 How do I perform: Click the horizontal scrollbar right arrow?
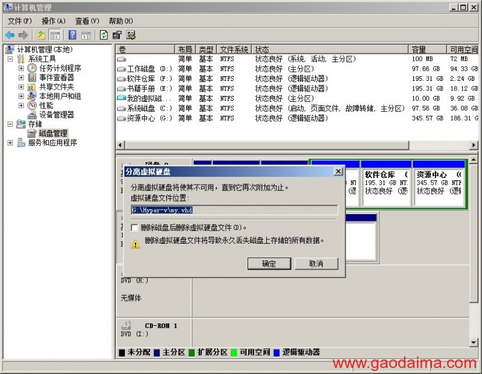[474, 145]
